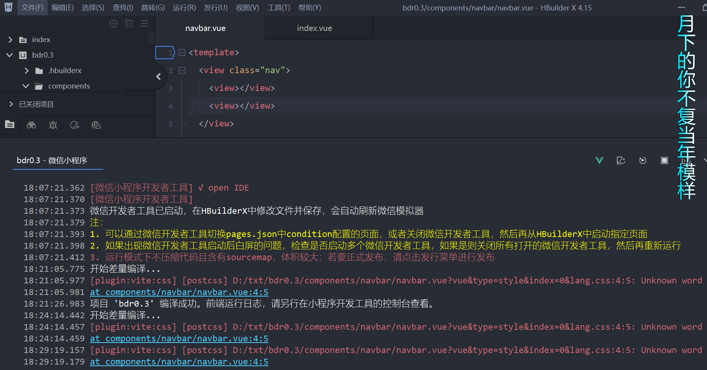Expand 已关闭项目 section
The width and height of the screenshot is (707, 370).
pyautogui.click(x=11, y=104)
